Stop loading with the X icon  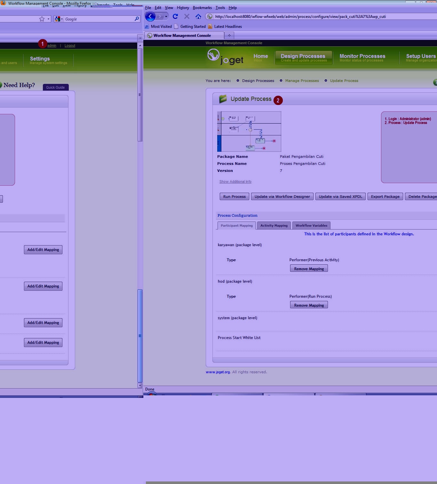[187, 16]
